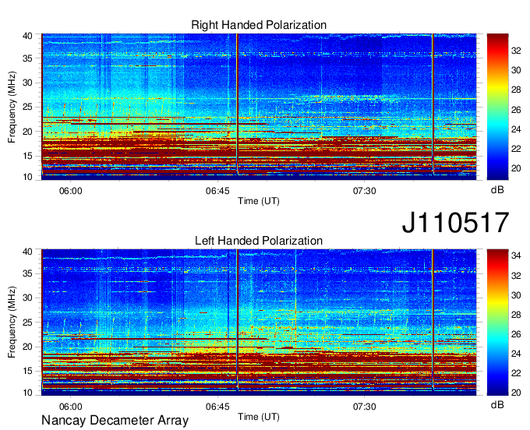Click the "26" value on the Left Handed colorbar
Image resolution: width=530 pixels, height=430 pixels.
(516, 334)
